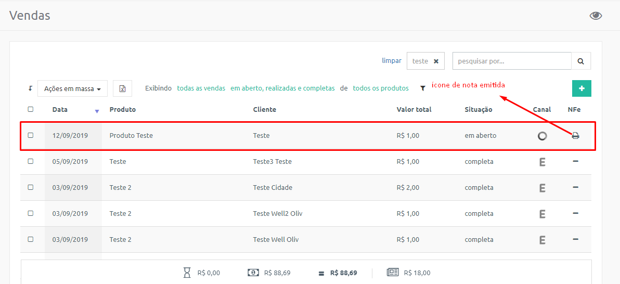
Task: Click the R$ 0,00 pending amount
Action: [209, 273]
